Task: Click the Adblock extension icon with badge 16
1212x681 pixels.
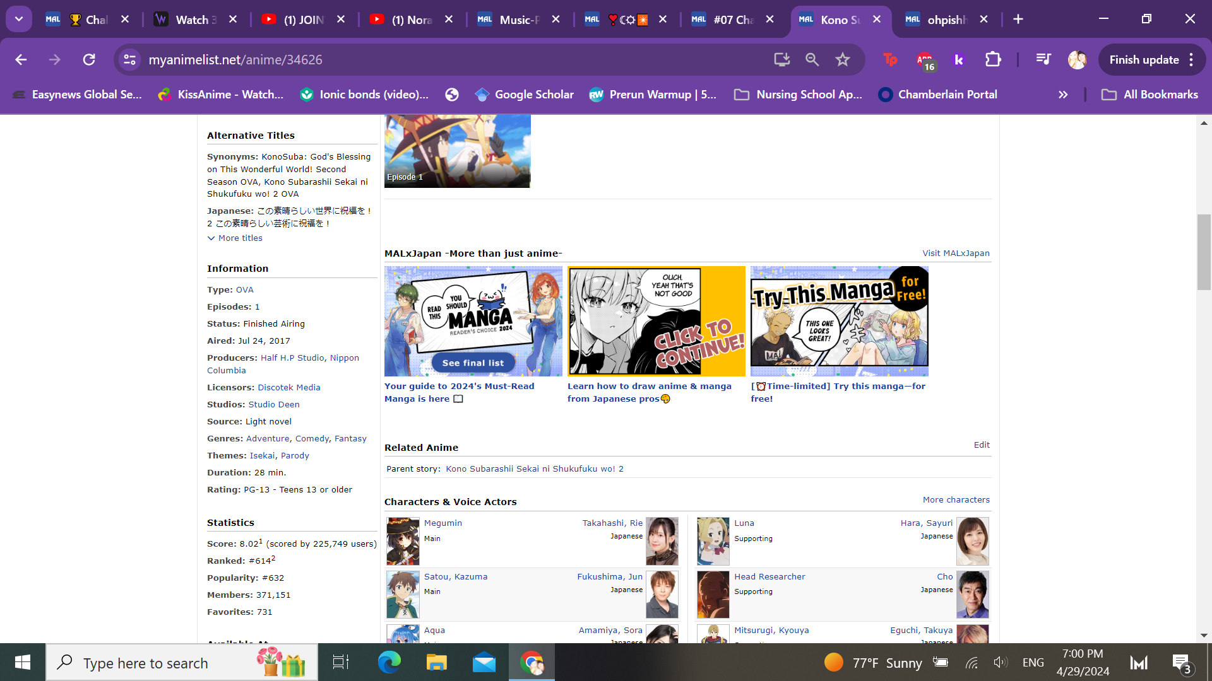Action: pyautogui.click(x=925, y=60)
